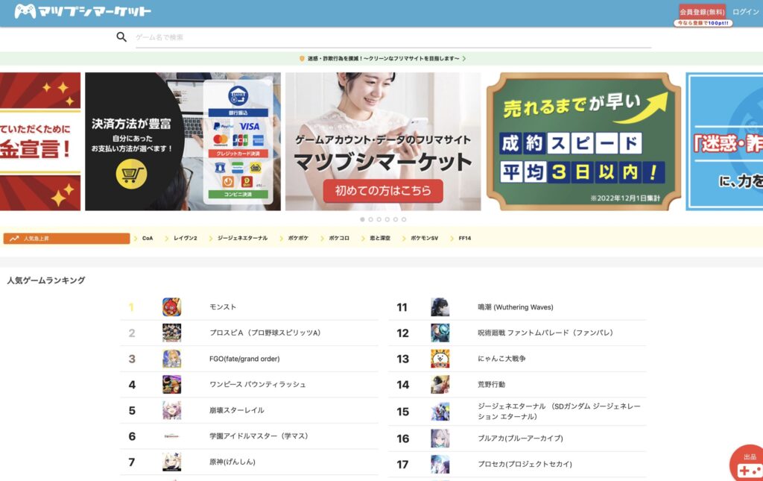
Task: Focus the ゲーム名で検索 search field
Action: [393, 37]
